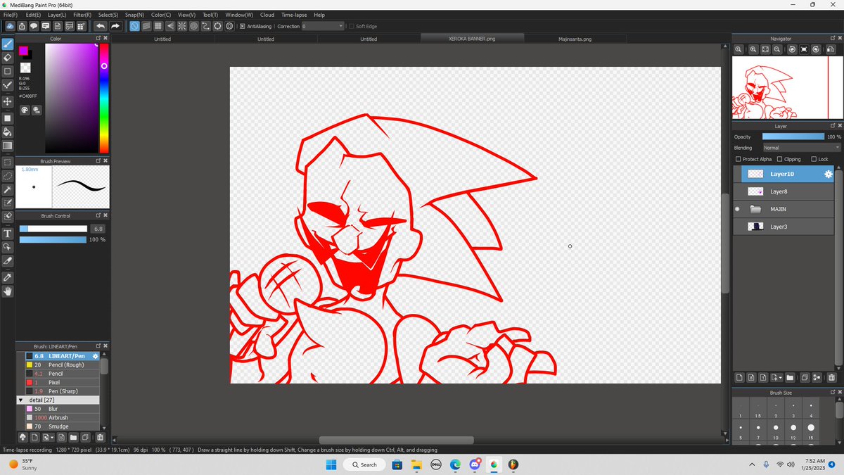844x475 pixels.
Task: Enable the Clipping checkbox
Action: pos(779,159)
